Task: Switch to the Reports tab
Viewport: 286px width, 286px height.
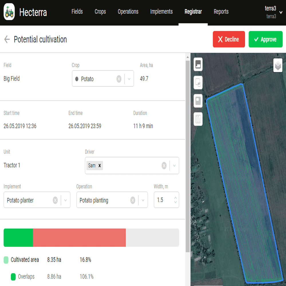Action: coord(221,12)
